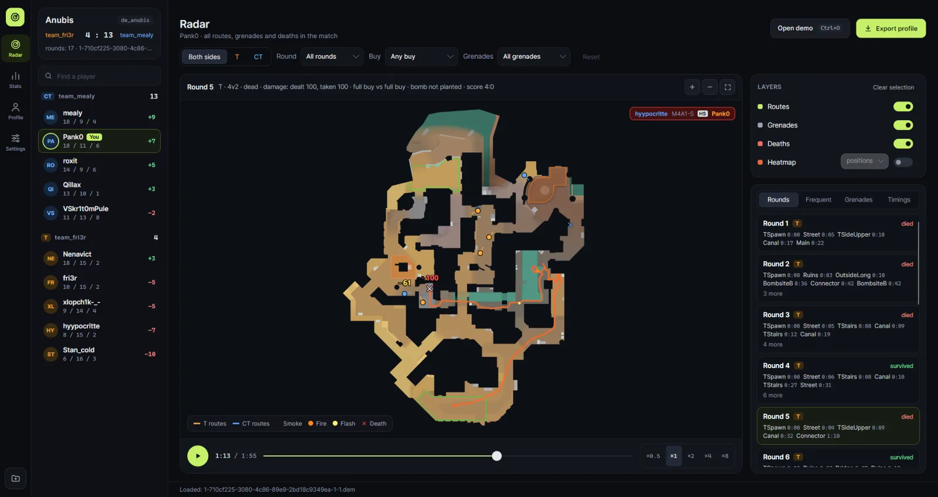This screenshot has width=938, height=497.
Task: Expand '3 more' in Round 2
Action: (773, 294)
